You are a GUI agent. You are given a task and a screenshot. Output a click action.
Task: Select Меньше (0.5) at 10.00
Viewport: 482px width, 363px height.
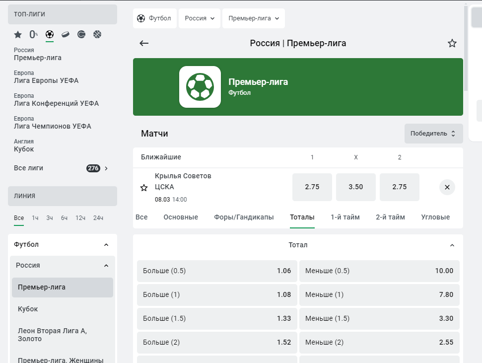[379, 271]
